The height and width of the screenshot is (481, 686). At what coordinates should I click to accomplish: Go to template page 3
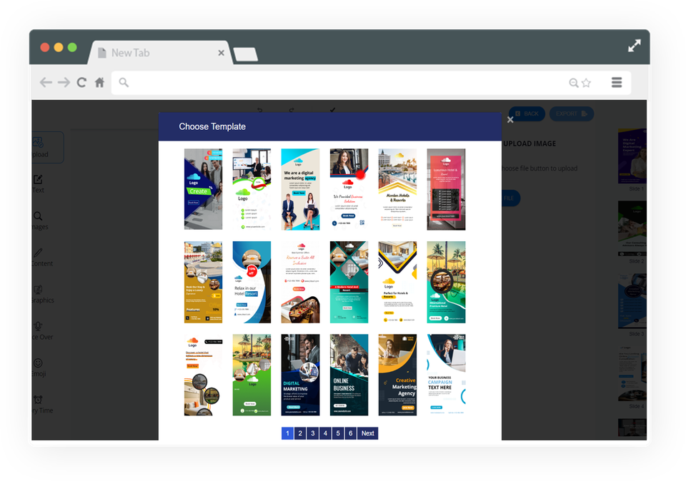pyautogui.click(x=313, y=433)
